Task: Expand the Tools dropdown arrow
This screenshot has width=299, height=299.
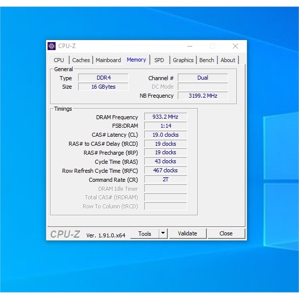Action: tap(163, 233)
